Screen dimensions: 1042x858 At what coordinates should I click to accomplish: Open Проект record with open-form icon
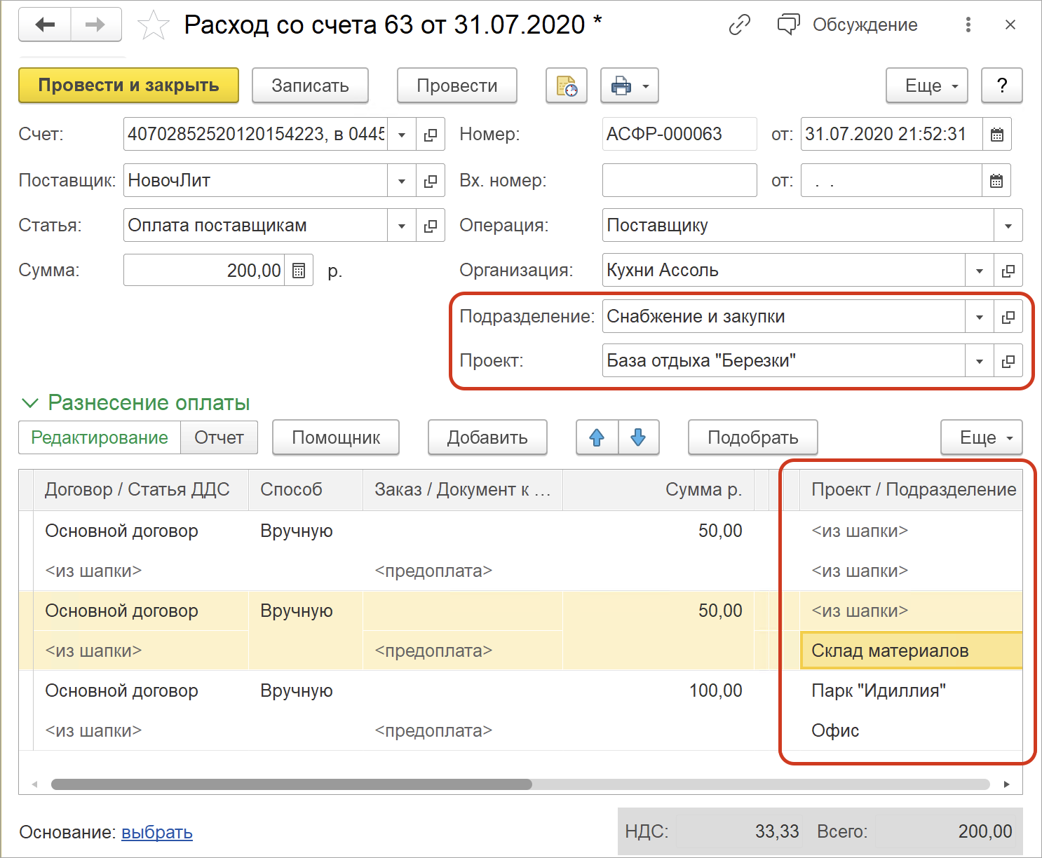pos(1008,362)
